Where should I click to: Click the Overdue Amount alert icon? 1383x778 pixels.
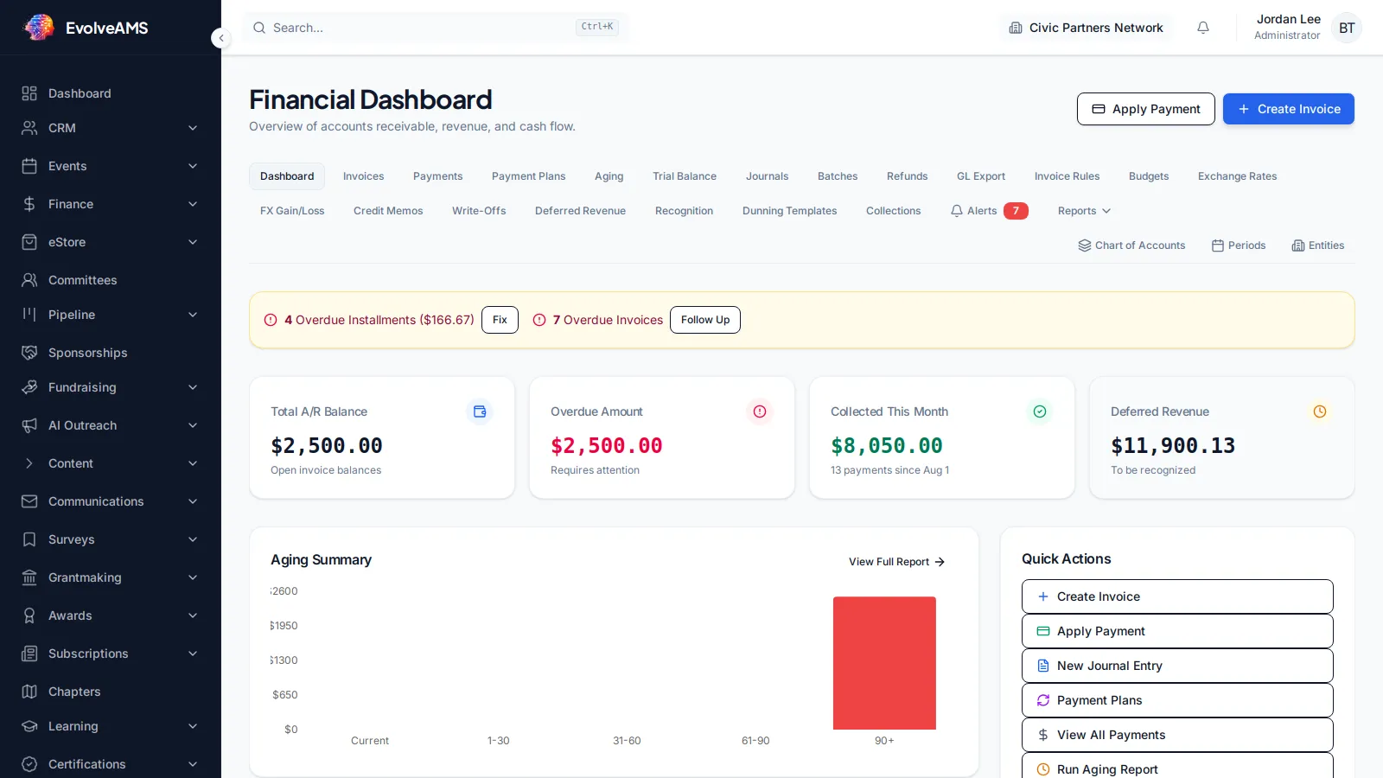pyautogui.click(x=760, y=411)
